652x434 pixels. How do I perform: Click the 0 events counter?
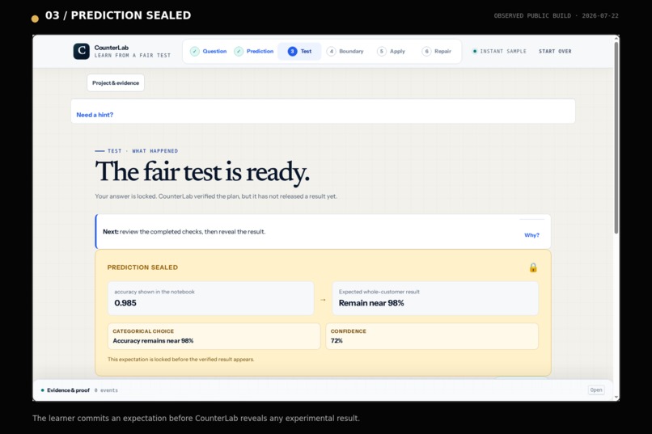(106, 390)
